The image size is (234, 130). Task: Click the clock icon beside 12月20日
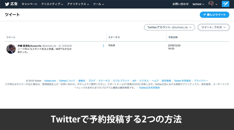(60, 46)
